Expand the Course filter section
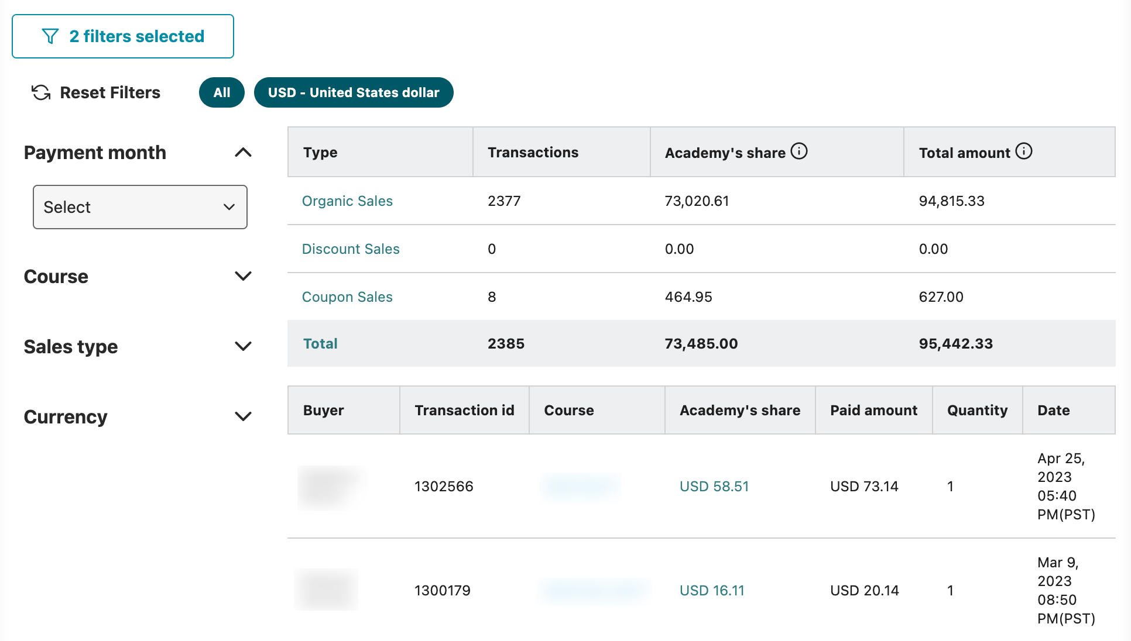Viewport: 1131px width, 641px height. [x=243, y=276]
